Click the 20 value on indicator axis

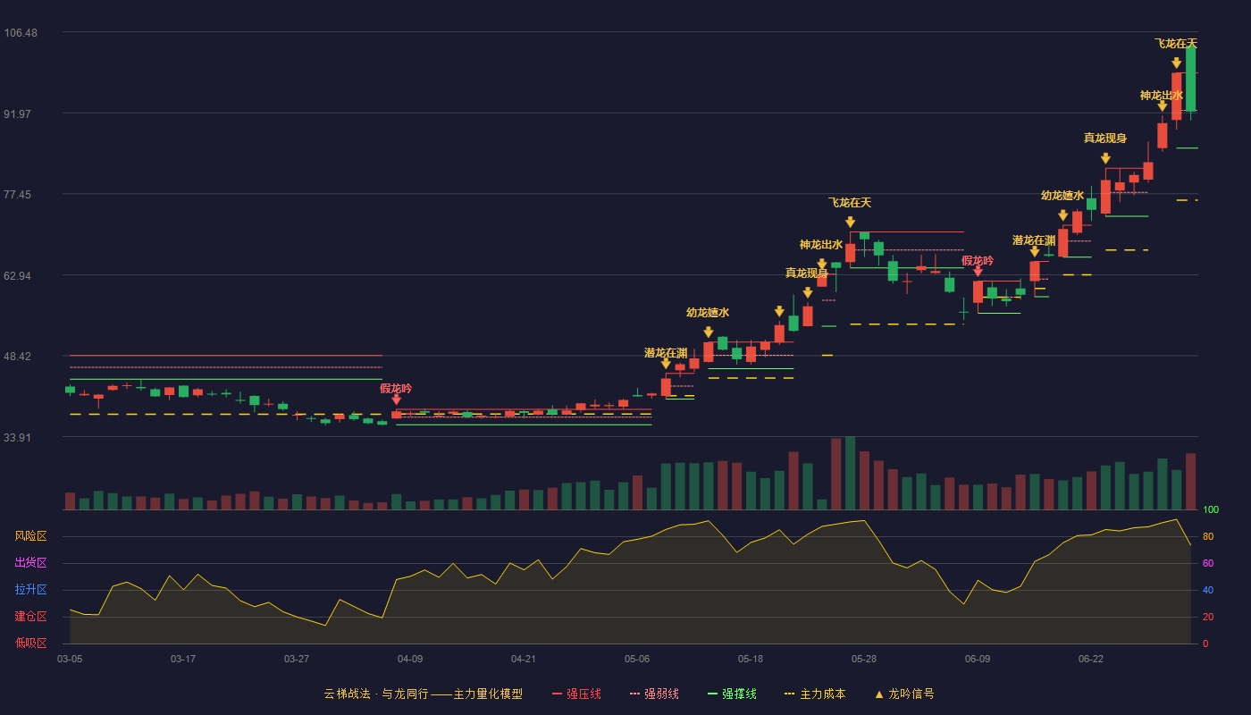(x=1208, y=617)
